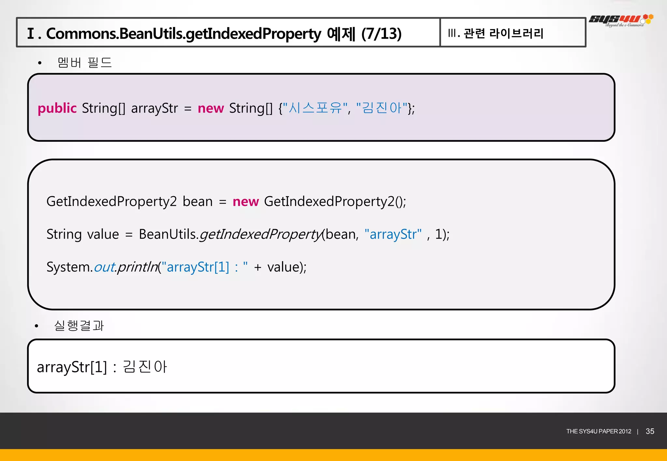Click the bullet text '멤버 필드'

tap(85, 62)
